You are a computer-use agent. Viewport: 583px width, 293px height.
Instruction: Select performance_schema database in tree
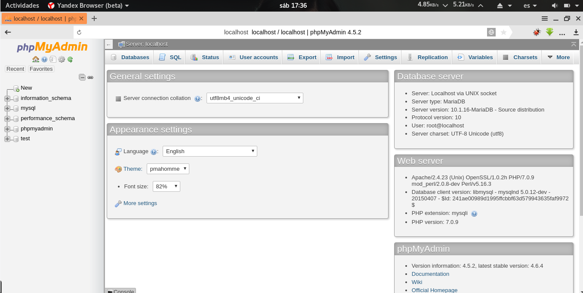[x=48, y=118]
